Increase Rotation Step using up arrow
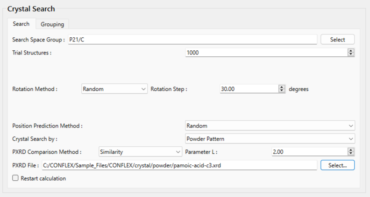This screenshot has height=197, width=370. click(282, 87)
